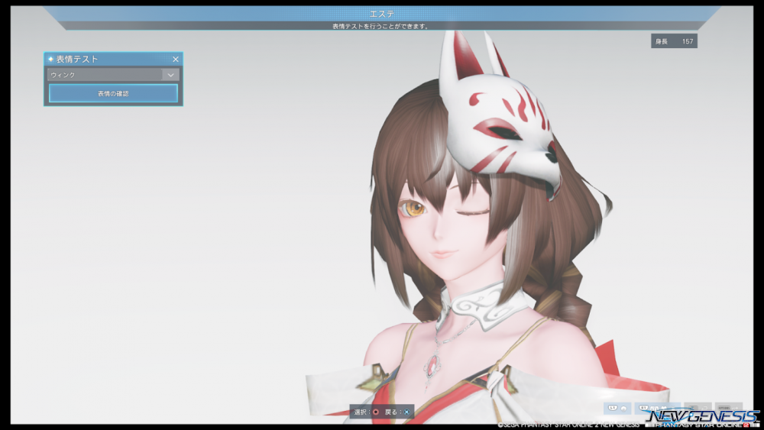Click the 戻る cross button hint
This screenshot has width=764, height=430.
click(x=406, y=412)
